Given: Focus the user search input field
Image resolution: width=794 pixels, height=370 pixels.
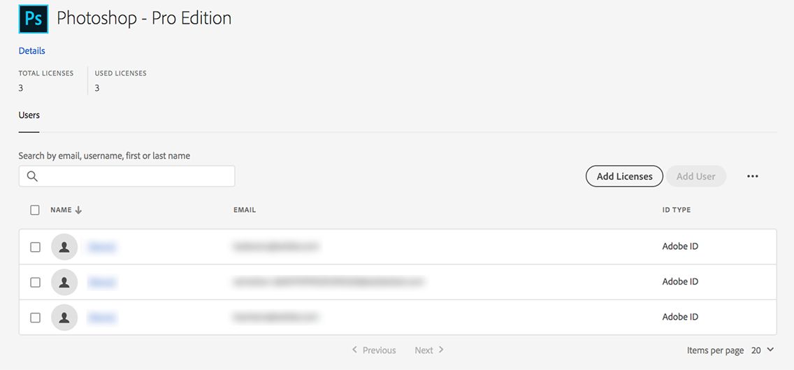Looking at the screenshot, I should click(x=133, y=176).
